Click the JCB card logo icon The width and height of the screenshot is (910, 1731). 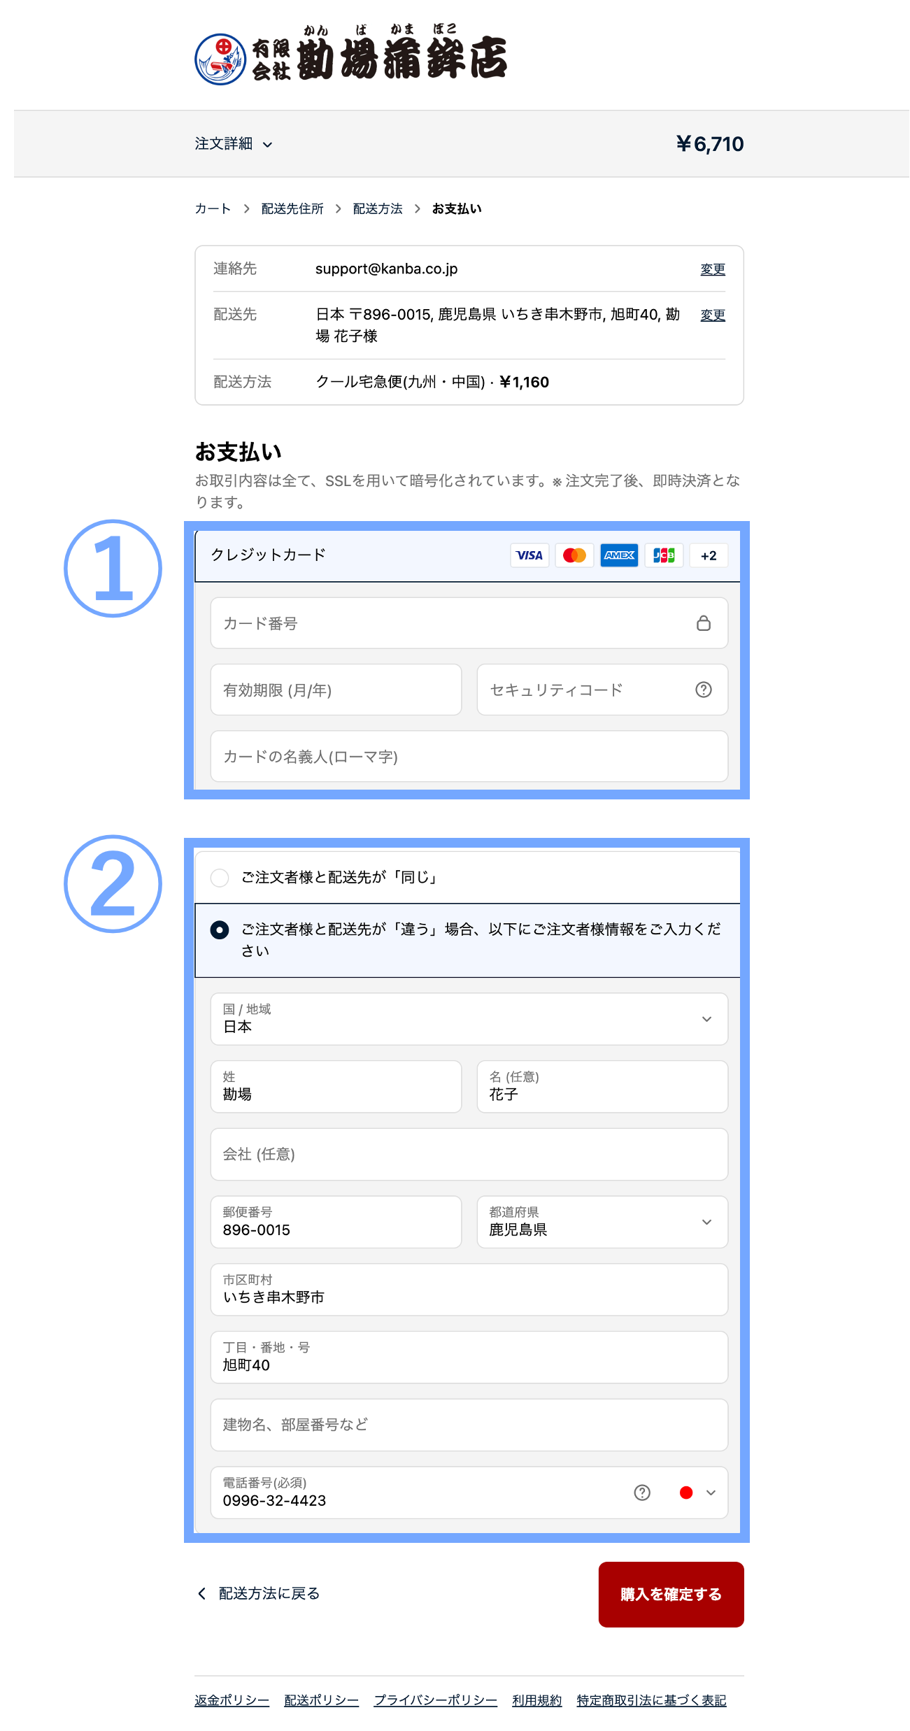[x=664, y=555]
